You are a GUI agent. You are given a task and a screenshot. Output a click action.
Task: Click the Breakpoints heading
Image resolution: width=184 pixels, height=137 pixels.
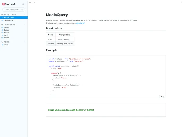tap(54, 28)
